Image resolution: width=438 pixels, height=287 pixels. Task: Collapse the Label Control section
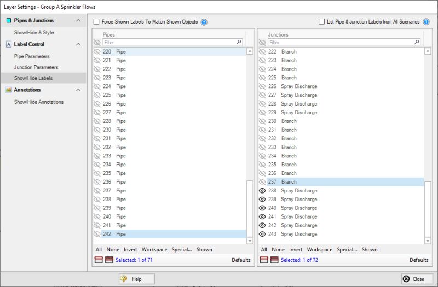click(78, 44)
